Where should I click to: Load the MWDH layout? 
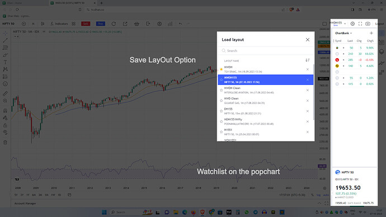[x=265, y=69]
